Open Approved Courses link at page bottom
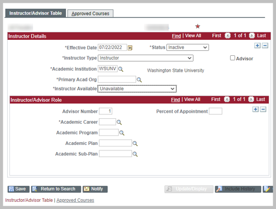 point(75,200)
